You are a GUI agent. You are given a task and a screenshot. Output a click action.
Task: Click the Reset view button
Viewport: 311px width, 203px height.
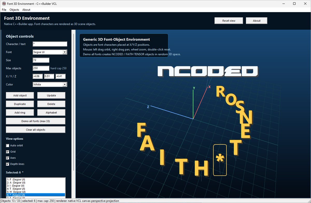point(229,21)
